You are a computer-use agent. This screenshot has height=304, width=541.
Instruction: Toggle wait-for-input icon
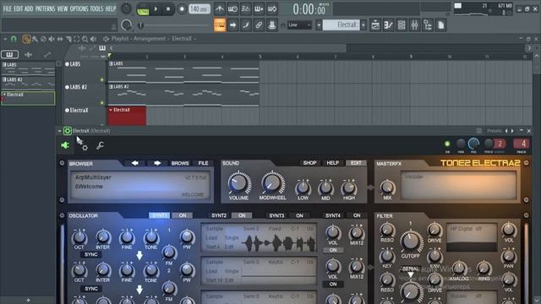pos(232,9)
